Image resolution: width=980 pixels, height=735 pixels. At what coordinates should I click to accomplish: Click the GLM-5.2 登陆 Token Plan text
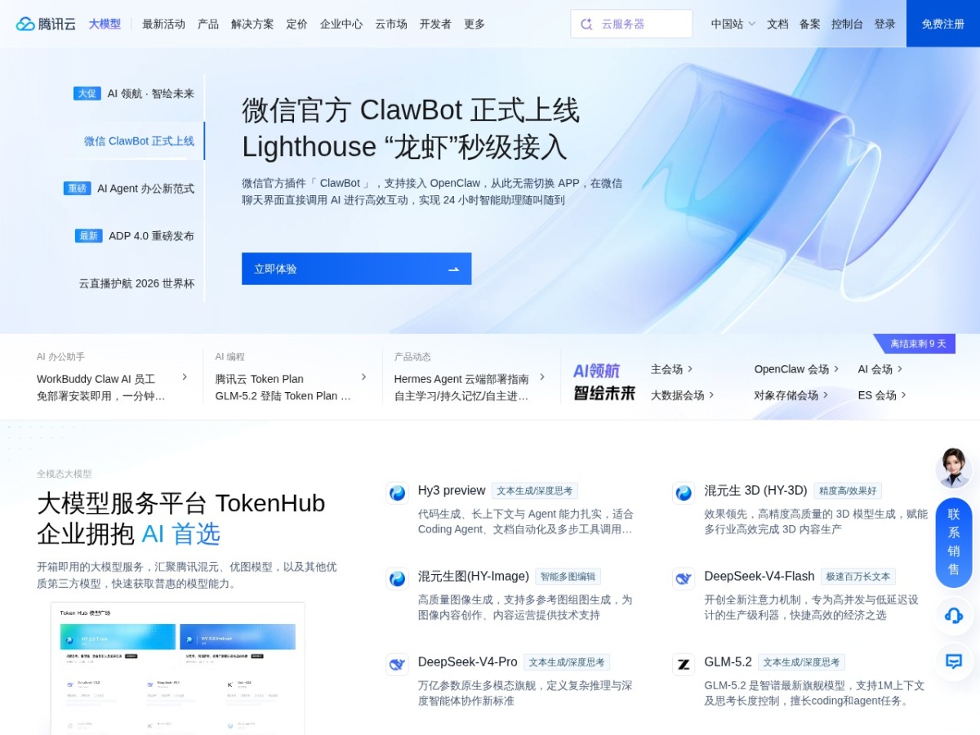point(283,396)
